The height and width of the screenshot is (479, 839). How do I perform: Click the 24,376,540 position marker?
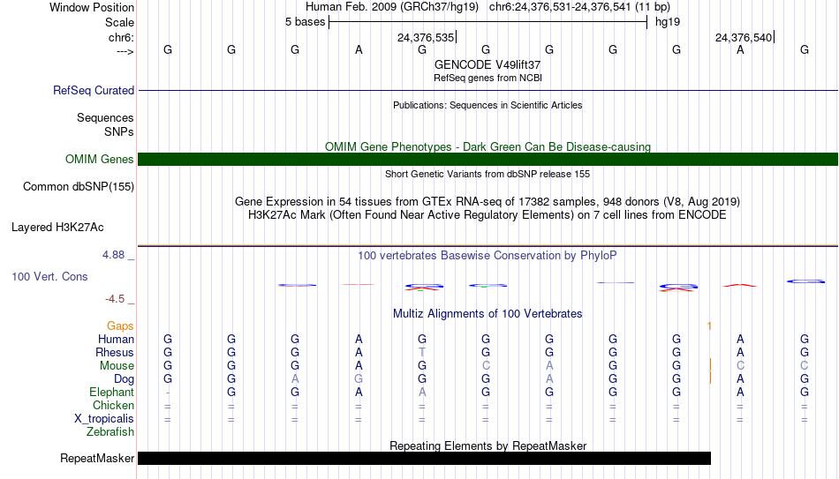coord(745,37)
